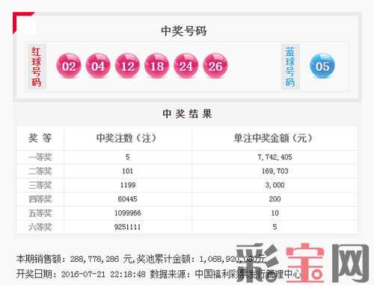Select the 五等奖 row label
Image resolution: width=374 pixels, height=285 pixels.
pyautogui.click(x=40, y=213)
